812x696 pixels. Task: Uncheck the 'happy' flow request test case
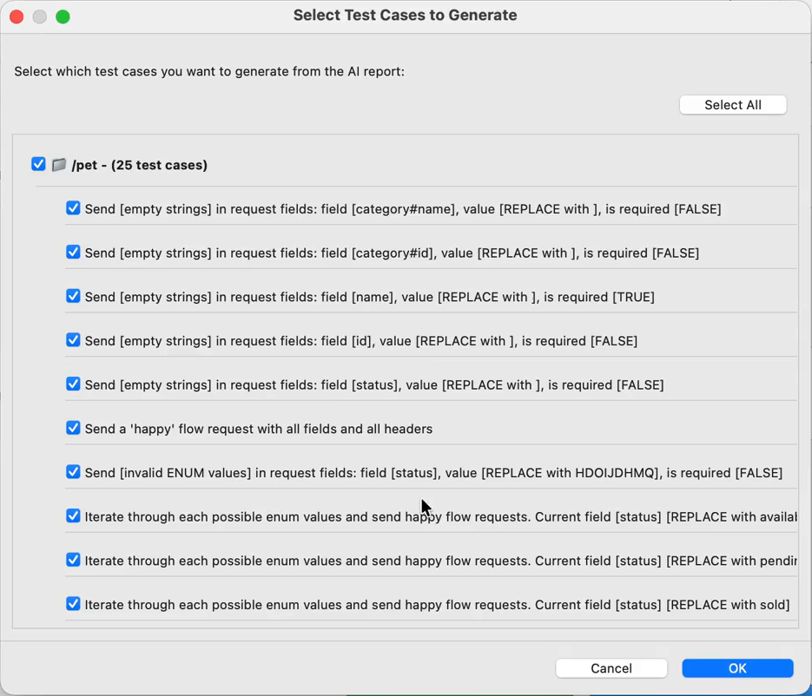coord(73,428)
